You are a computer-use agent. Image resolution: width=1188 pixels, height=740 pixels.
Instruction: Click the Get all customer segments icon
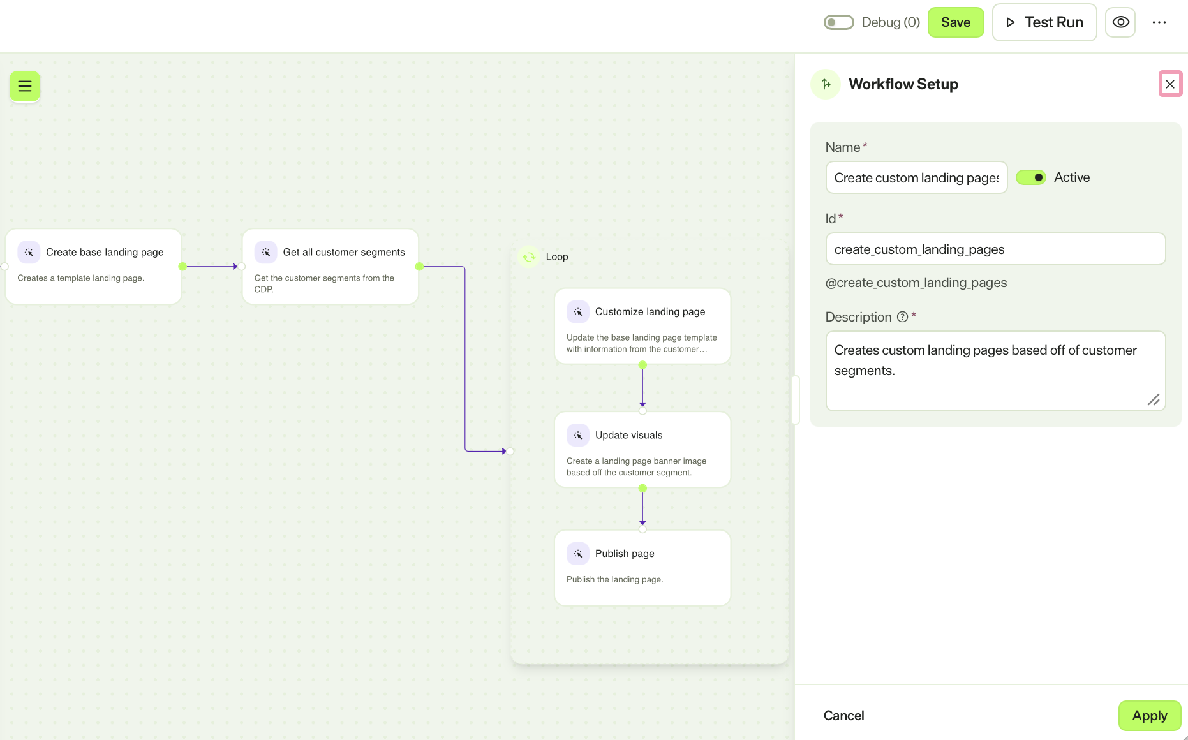click(x=265, y=252)
